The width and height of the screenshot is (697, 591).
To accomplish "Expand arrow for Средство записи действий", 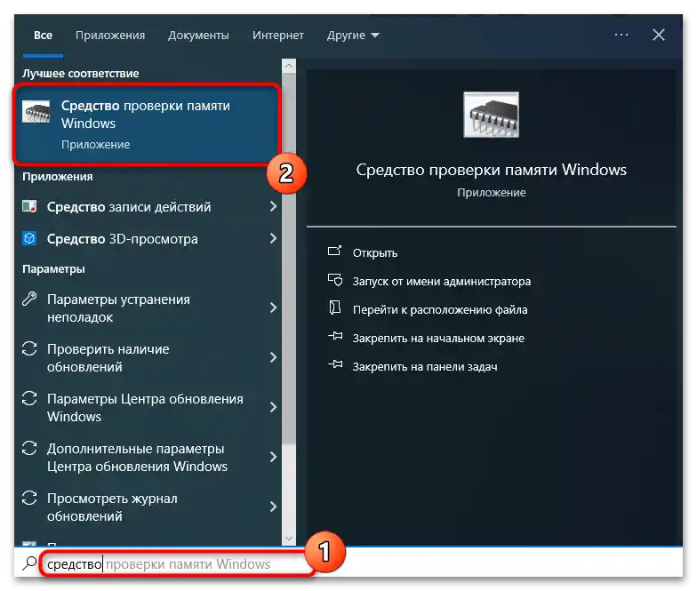I will [273, 206].
